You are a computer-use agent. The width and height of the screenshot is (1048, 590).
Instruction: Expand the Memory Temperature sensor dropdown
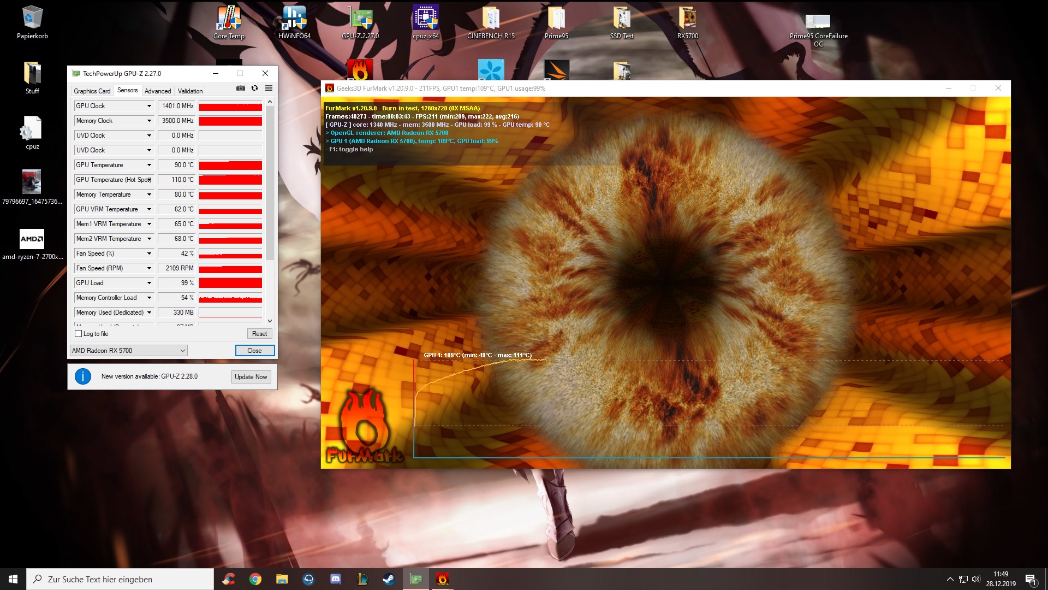coord(149,194)
